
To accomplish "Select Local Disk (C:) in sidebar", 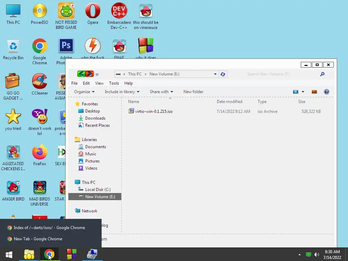I will click(x=95, y=189).
